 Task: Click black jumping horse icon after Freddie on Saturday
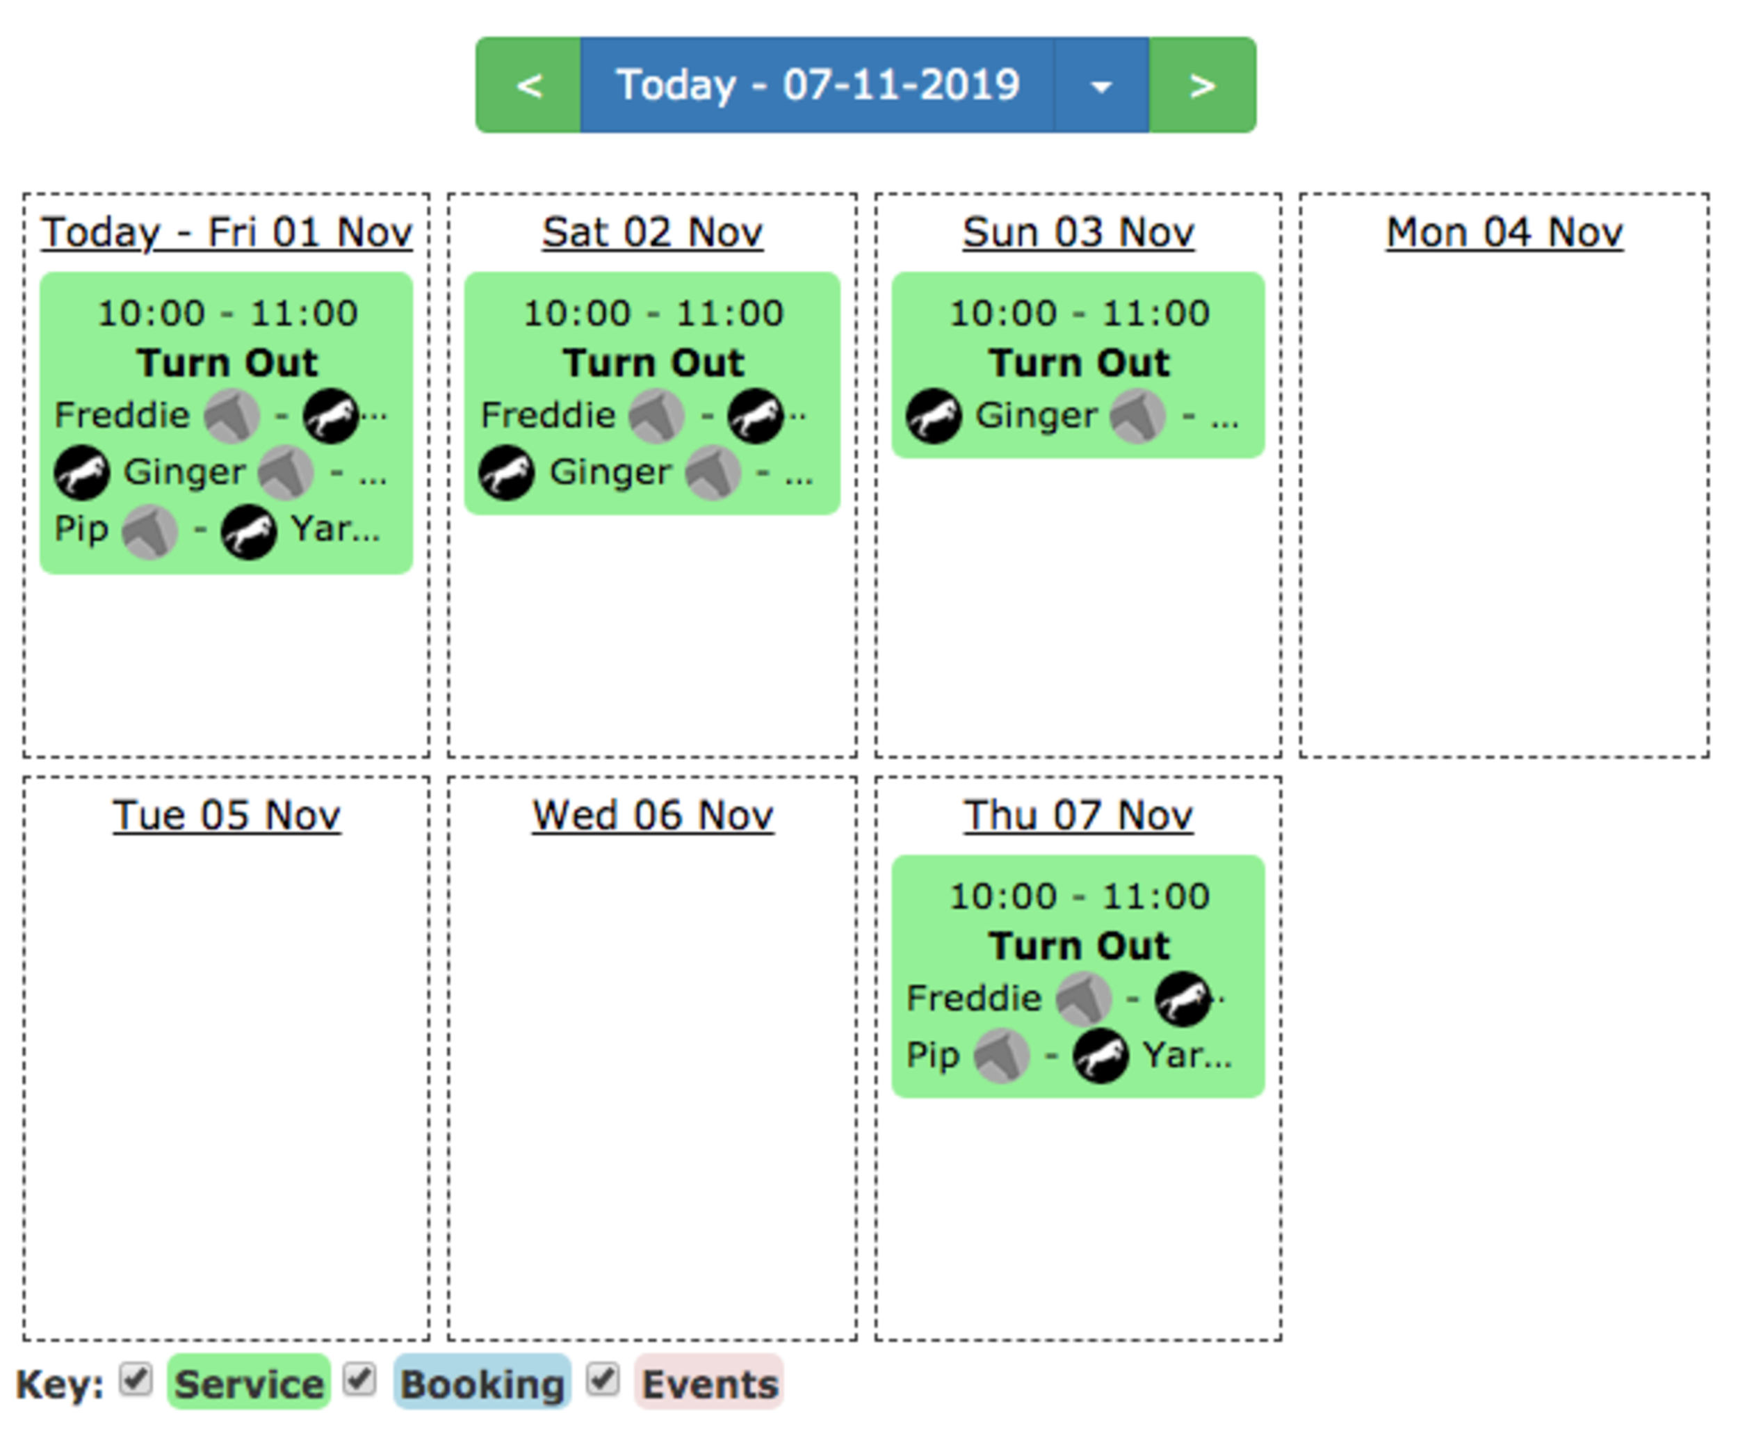(x=756, y=416)
